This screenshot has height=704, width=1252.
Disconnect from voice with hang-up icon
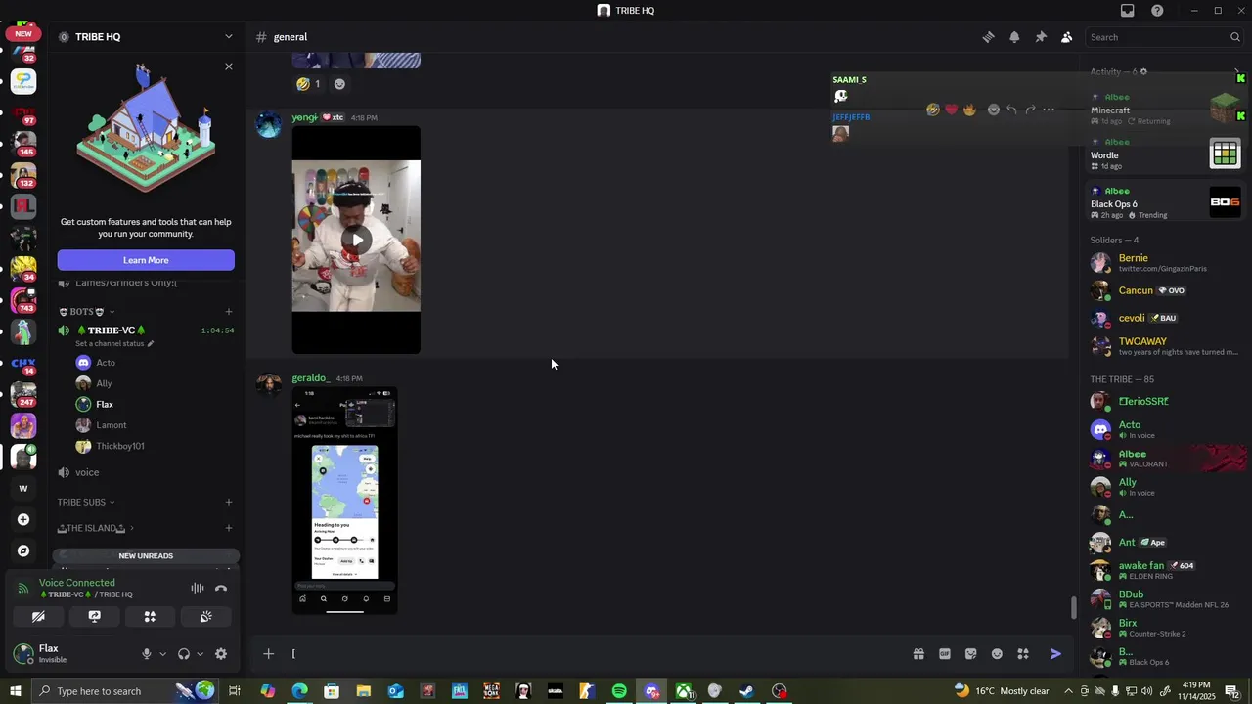click(221, 588)
